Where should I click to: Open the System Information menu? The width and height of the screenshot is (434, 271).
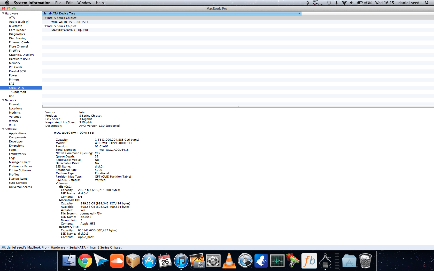[x=32, y=3]
